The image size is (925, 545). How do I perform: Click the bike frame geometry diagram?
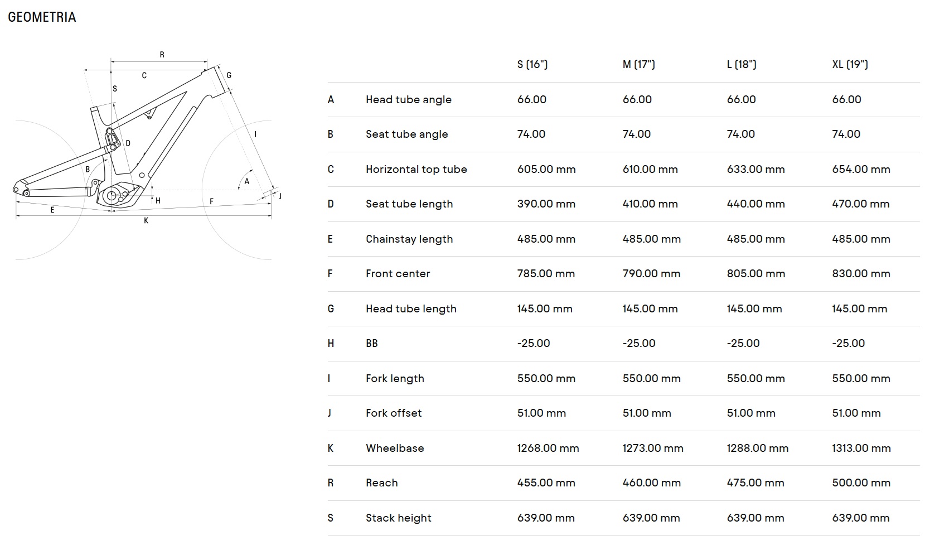(144, 151)
